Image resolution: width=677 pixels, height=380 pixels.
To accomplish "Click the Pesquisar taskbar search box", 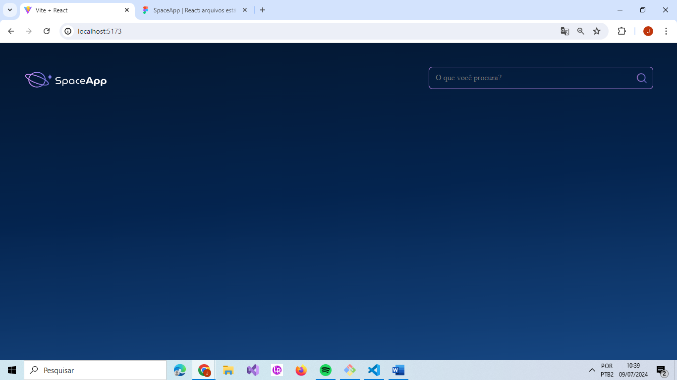I will (x=95, y=370).
